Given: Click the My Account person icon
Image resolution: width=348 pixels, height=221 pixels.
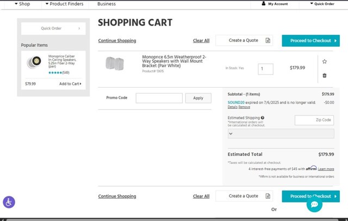Looking at the screenshot, I should click(x=263, y=4).
